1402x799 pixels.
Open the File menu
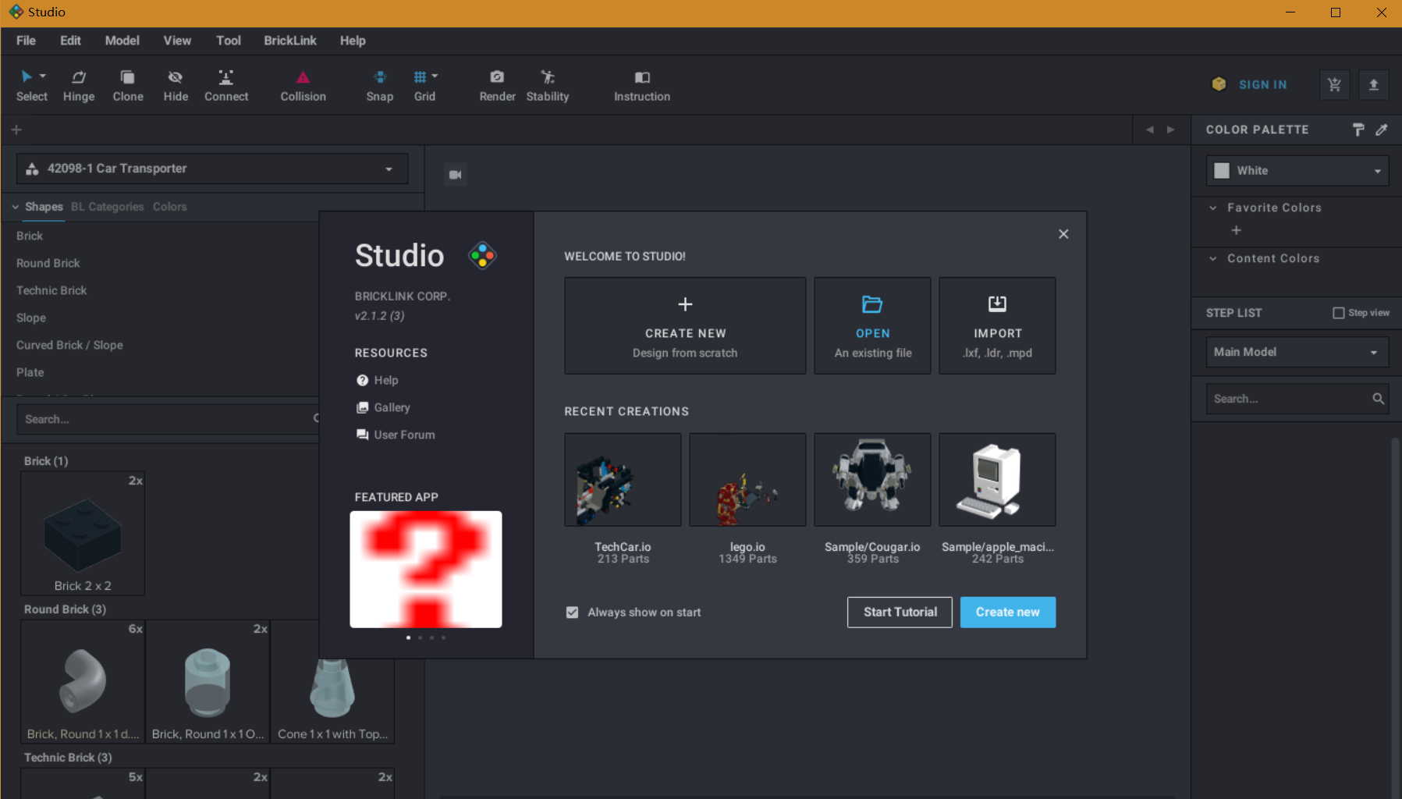26,41
